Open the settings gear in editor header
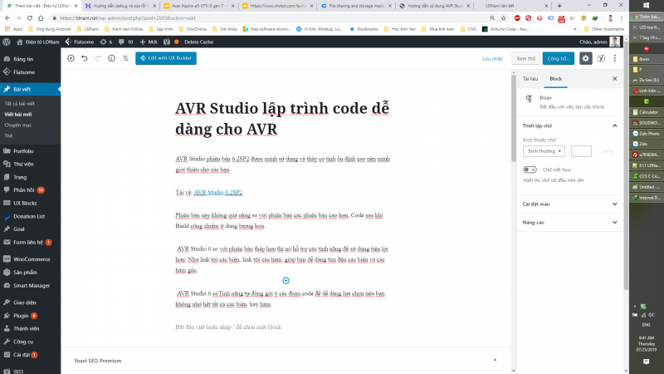The height and width of the screenshot is (374, 664). point(585,58)
